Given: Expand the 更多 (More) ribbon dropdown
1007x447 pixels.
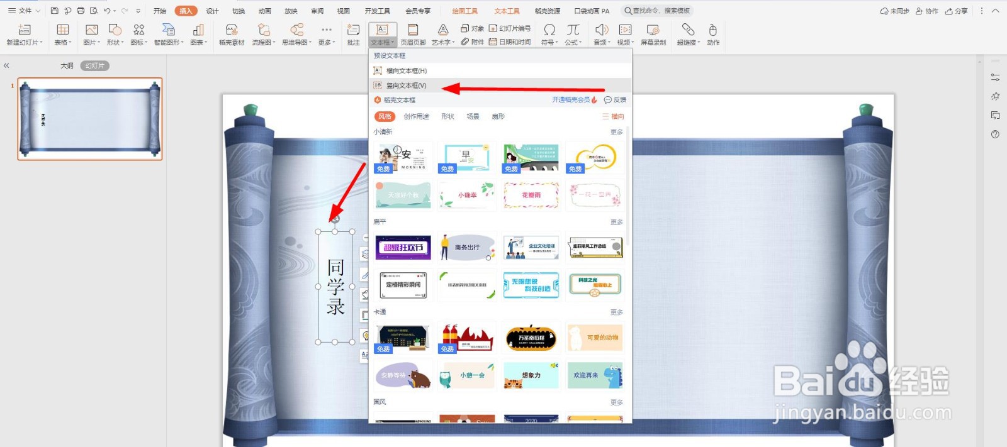Looking at the screenshot, I should [x=326, y=43].
